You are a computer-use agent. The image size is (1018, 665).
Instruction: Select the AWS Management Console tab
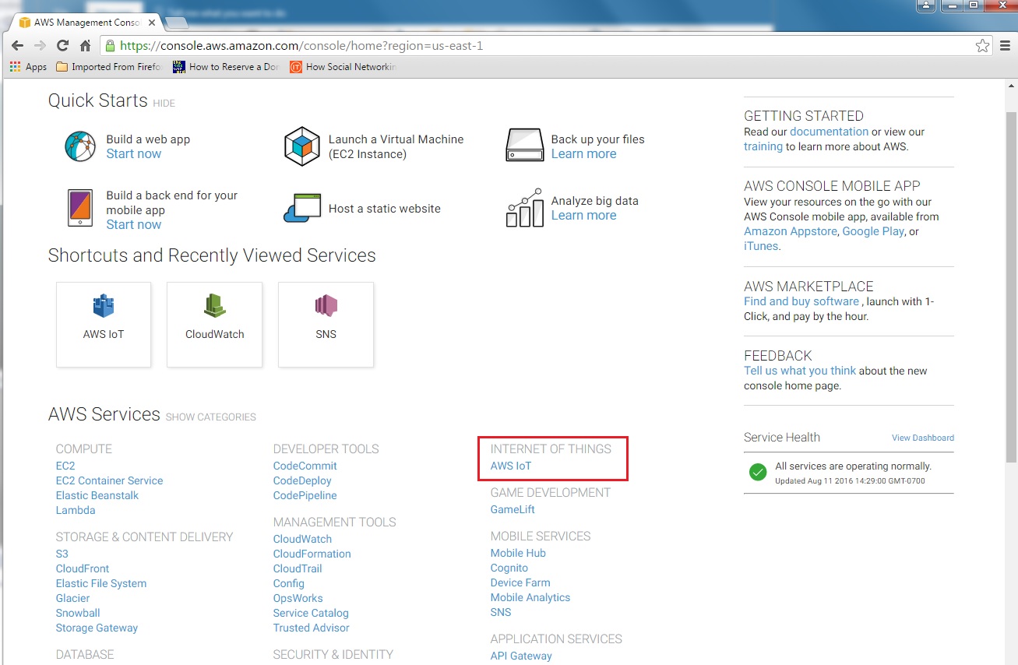86,23
